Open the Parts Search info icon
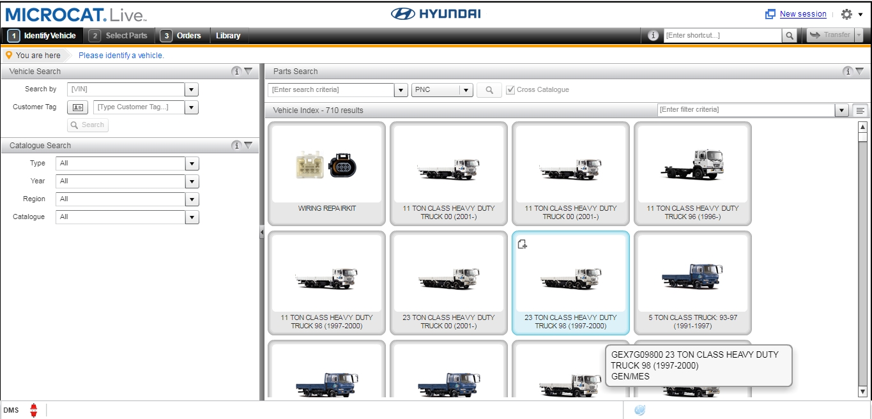This screenshot has height=419, width=872. 847,72
